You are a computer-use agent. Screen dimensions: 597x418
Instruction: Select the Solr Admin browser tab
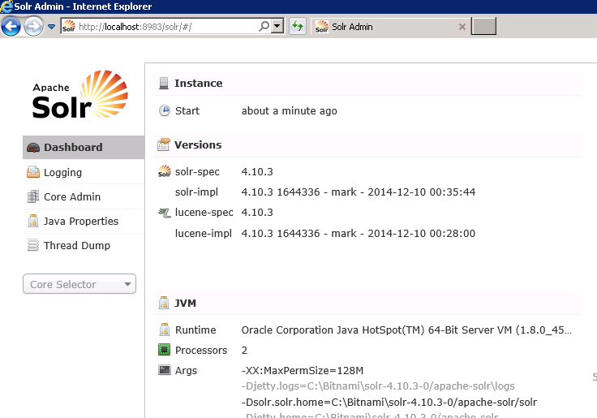coord(390,27)
